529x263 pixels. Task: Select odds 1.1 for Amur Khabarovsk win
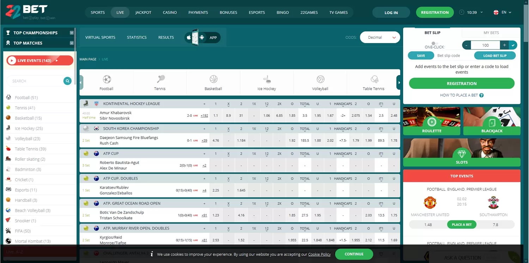[x=216, y=115]
